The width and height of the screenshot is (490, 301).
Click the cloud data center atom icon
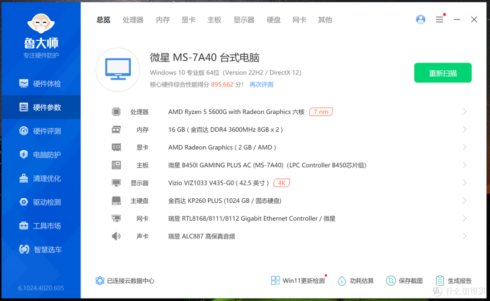tap(100, 281)
